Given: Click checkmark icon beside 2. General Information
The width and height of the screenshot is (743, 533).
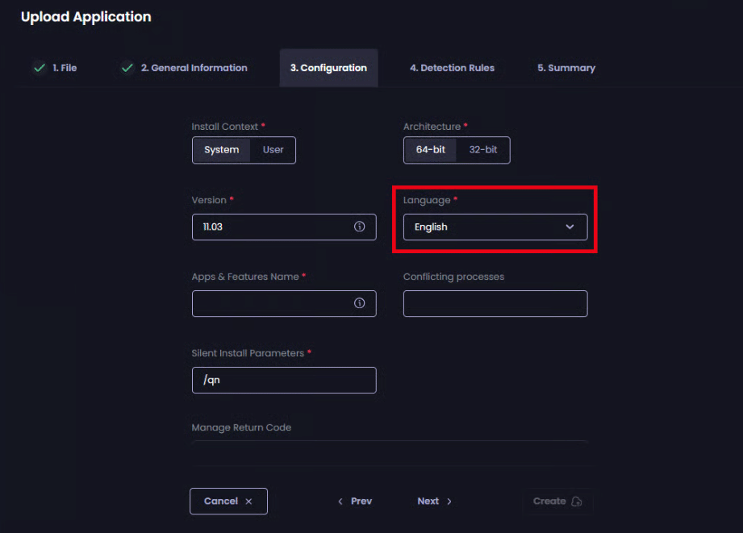Looking at the screenshot, I should 127,68.
